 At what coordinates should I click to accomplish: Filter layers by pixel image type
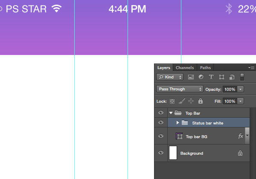coord(191,77)
